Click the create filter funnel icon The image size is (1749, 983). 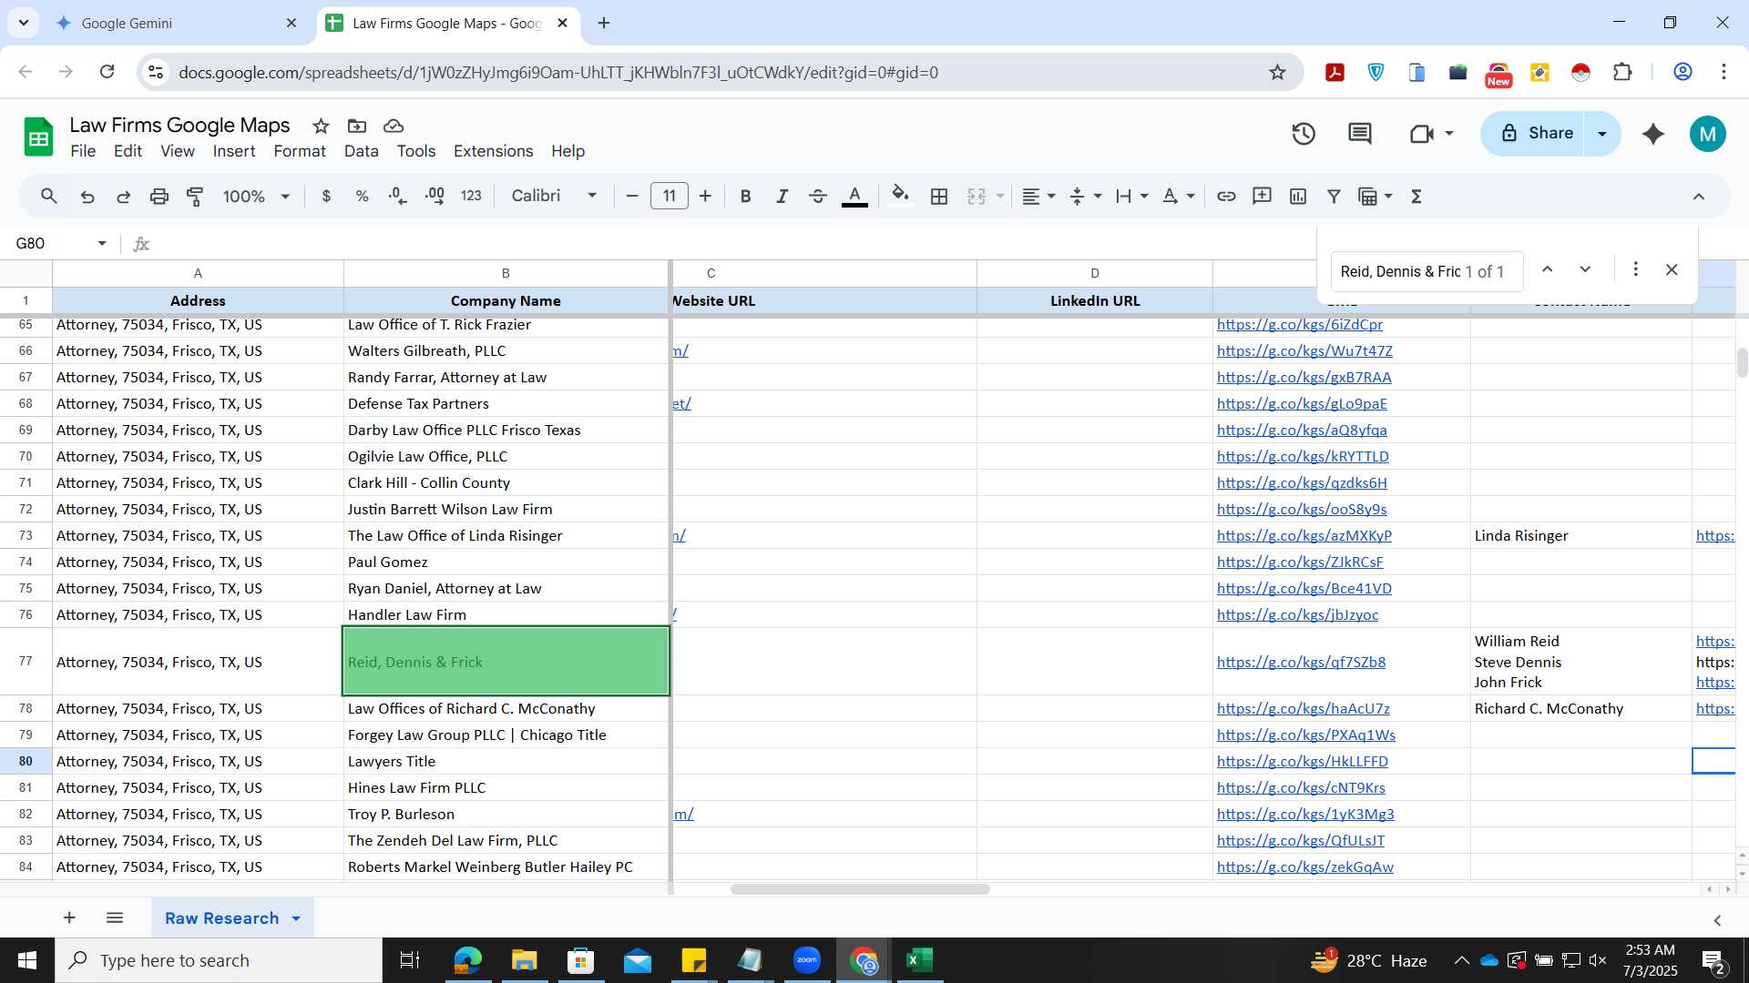click(x=1334, y=196)
